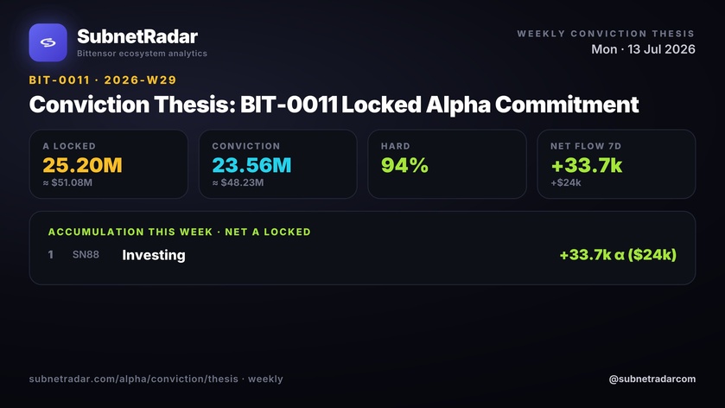Screen dimensions: 725x408
Task: Open the A Locked 25.20M card
Action: point(109,164)
